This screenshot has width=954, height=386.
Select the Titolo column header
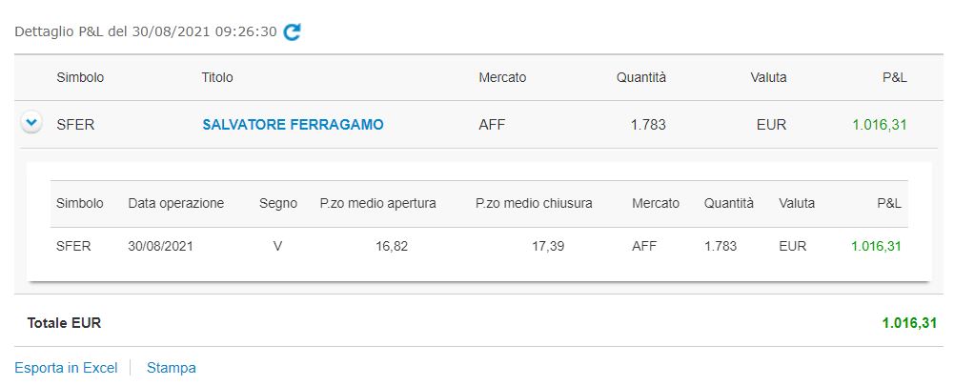coord(217,78)
